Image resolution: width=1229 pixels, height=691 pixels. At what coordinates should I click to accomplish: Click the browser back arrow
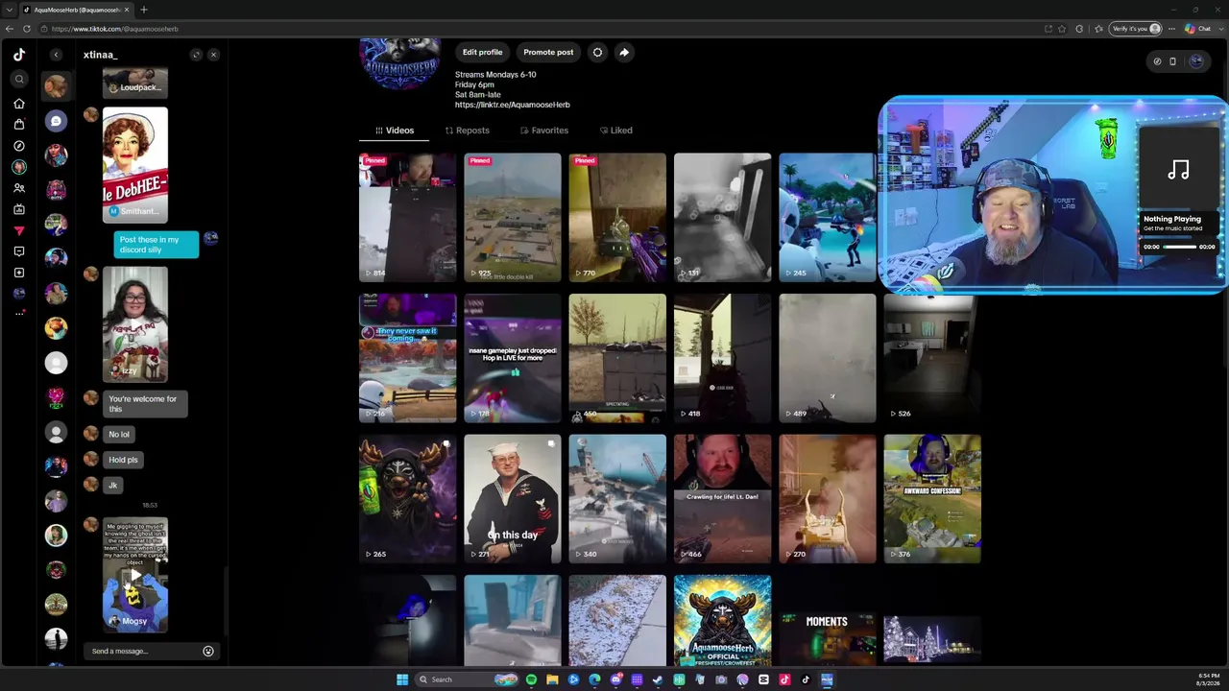coord(10,29)
